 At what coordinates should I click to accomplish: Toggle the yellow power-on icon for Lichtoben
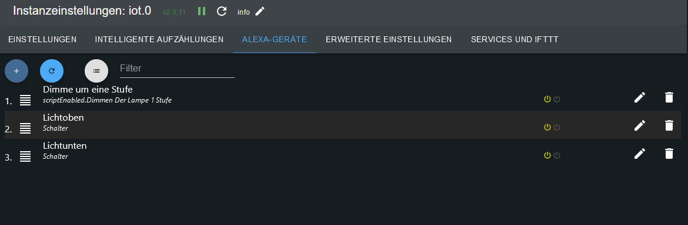tap(547, 127)
